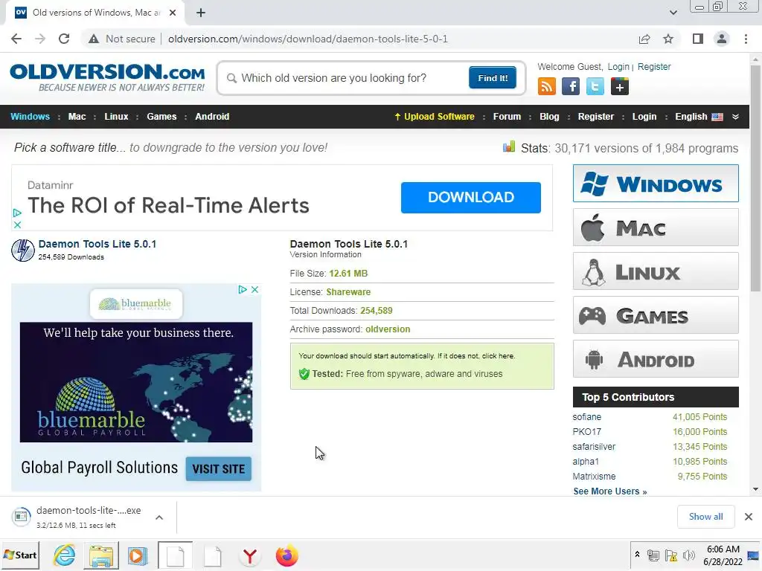
Task: Select Games in the navigation bar
Action: point(161,117)
